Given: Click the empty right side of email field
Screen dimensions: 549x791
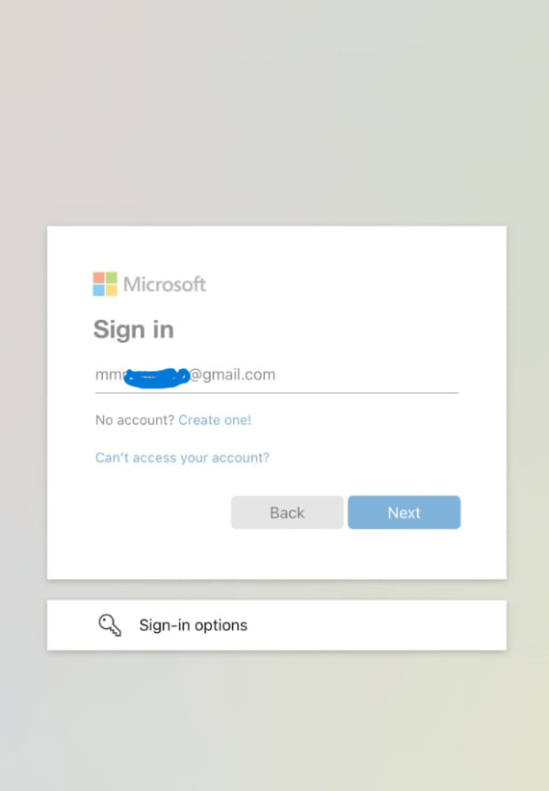Looking at the screenshot, I should pos(368,376).
